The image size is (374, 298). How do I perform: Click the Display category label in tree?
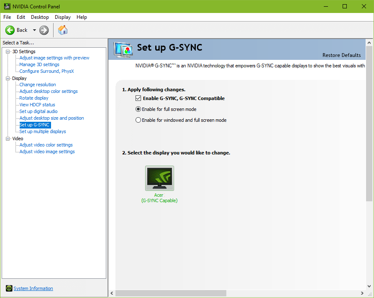click(x=19, y=78)
